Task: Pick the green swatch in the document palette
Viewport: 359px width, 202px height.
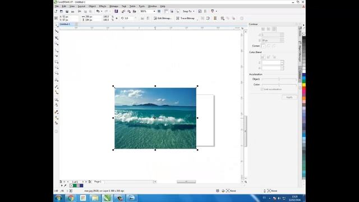Action: 75,186
